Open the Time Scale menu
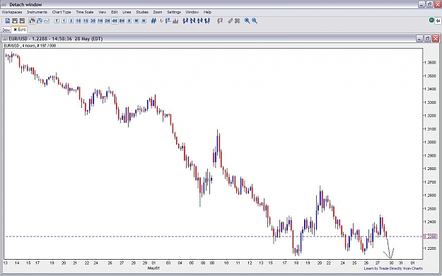Viewport: 442px width, 276px height. tap(85, 12)
